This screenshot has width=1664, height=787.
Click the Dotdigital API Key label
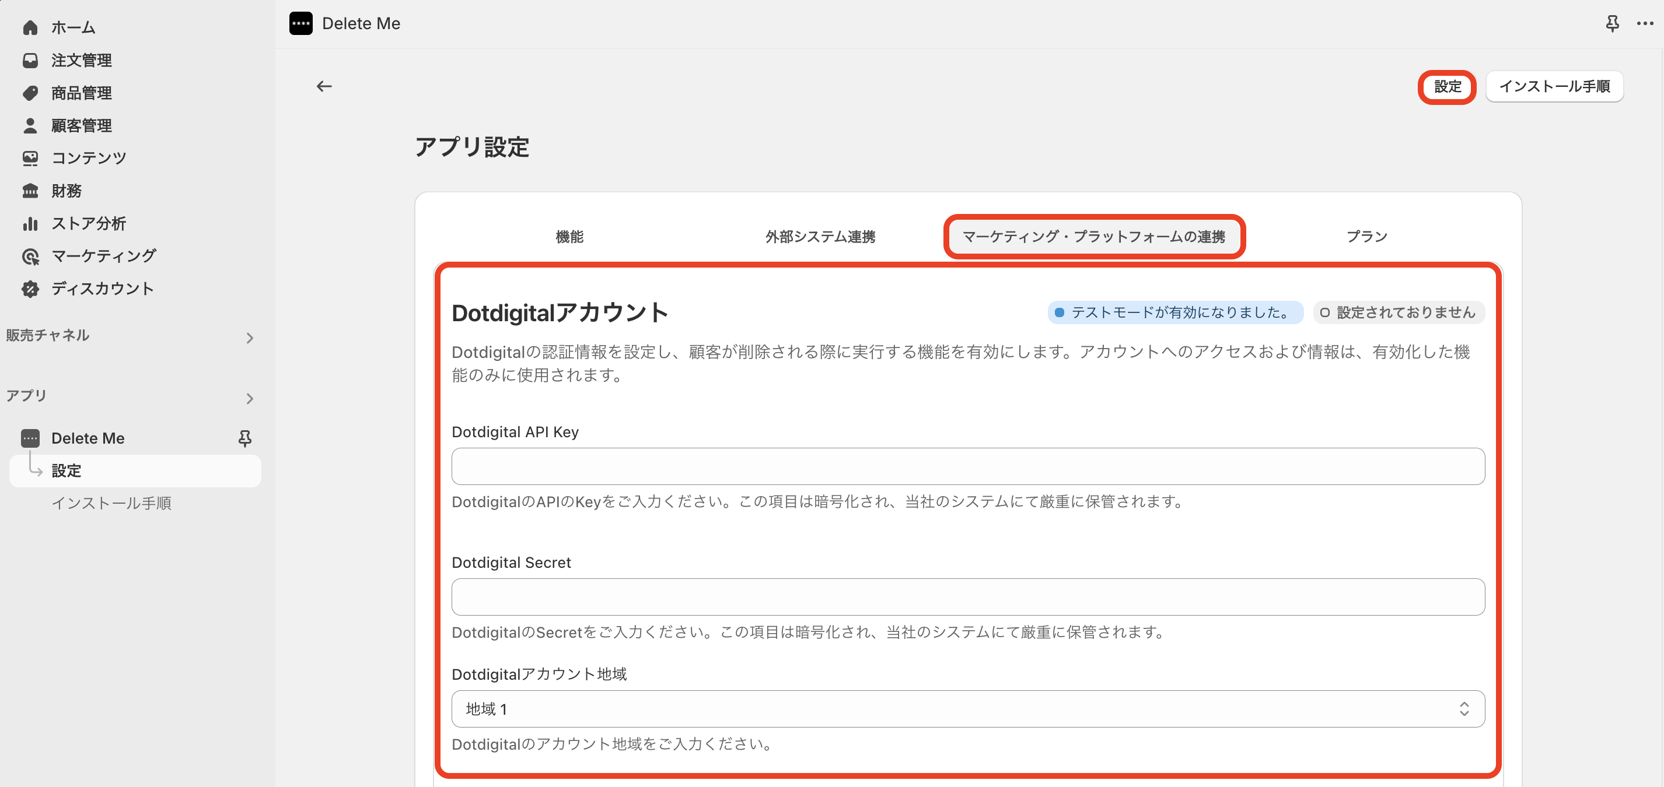pyautogui.click(x=515, y=431)
